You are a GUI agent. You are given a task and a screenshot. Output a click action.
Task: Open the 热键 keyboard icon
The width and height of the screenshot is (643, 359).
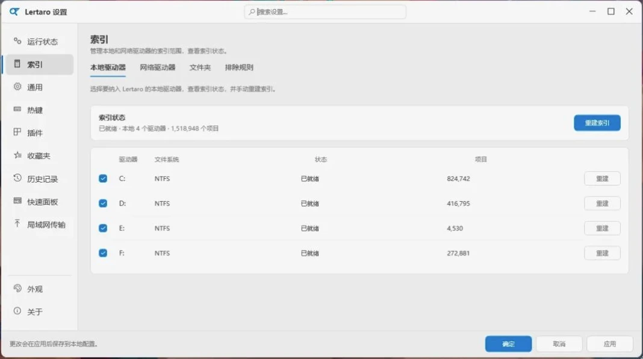coord(17,109)
